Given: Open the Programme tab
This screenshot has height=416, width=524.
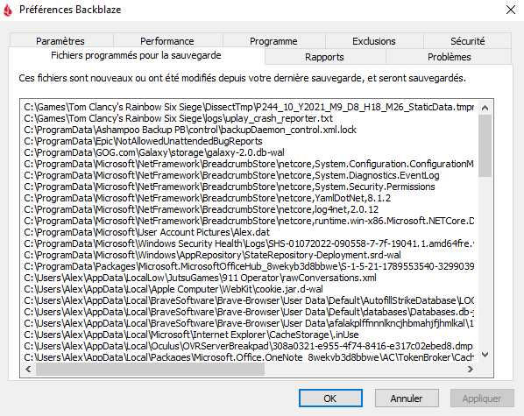Looking at the screenshot, I should point(273,41).
